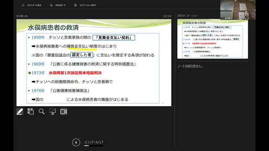This screenshot has height=151, width=269.
Task: Click the underlined text 補償金支払い制度
Action: point(82,46)
